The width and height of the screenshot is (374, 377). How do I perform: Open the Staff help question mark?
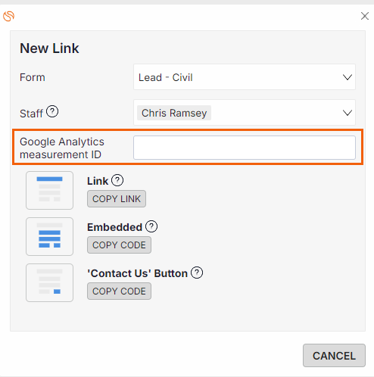coord(52,111)
